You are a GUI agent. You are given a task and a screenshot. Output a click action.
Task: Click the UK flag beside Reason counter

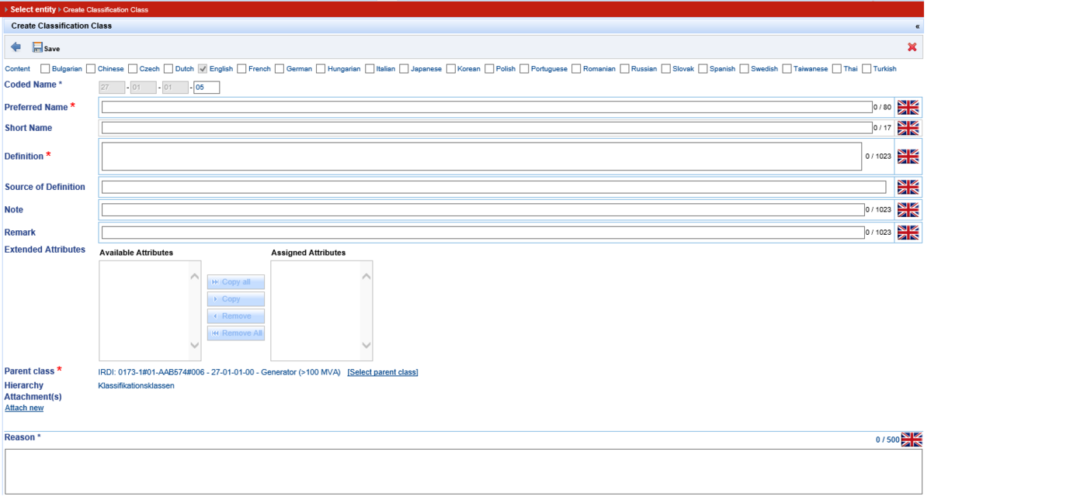[x=911, y=440]
